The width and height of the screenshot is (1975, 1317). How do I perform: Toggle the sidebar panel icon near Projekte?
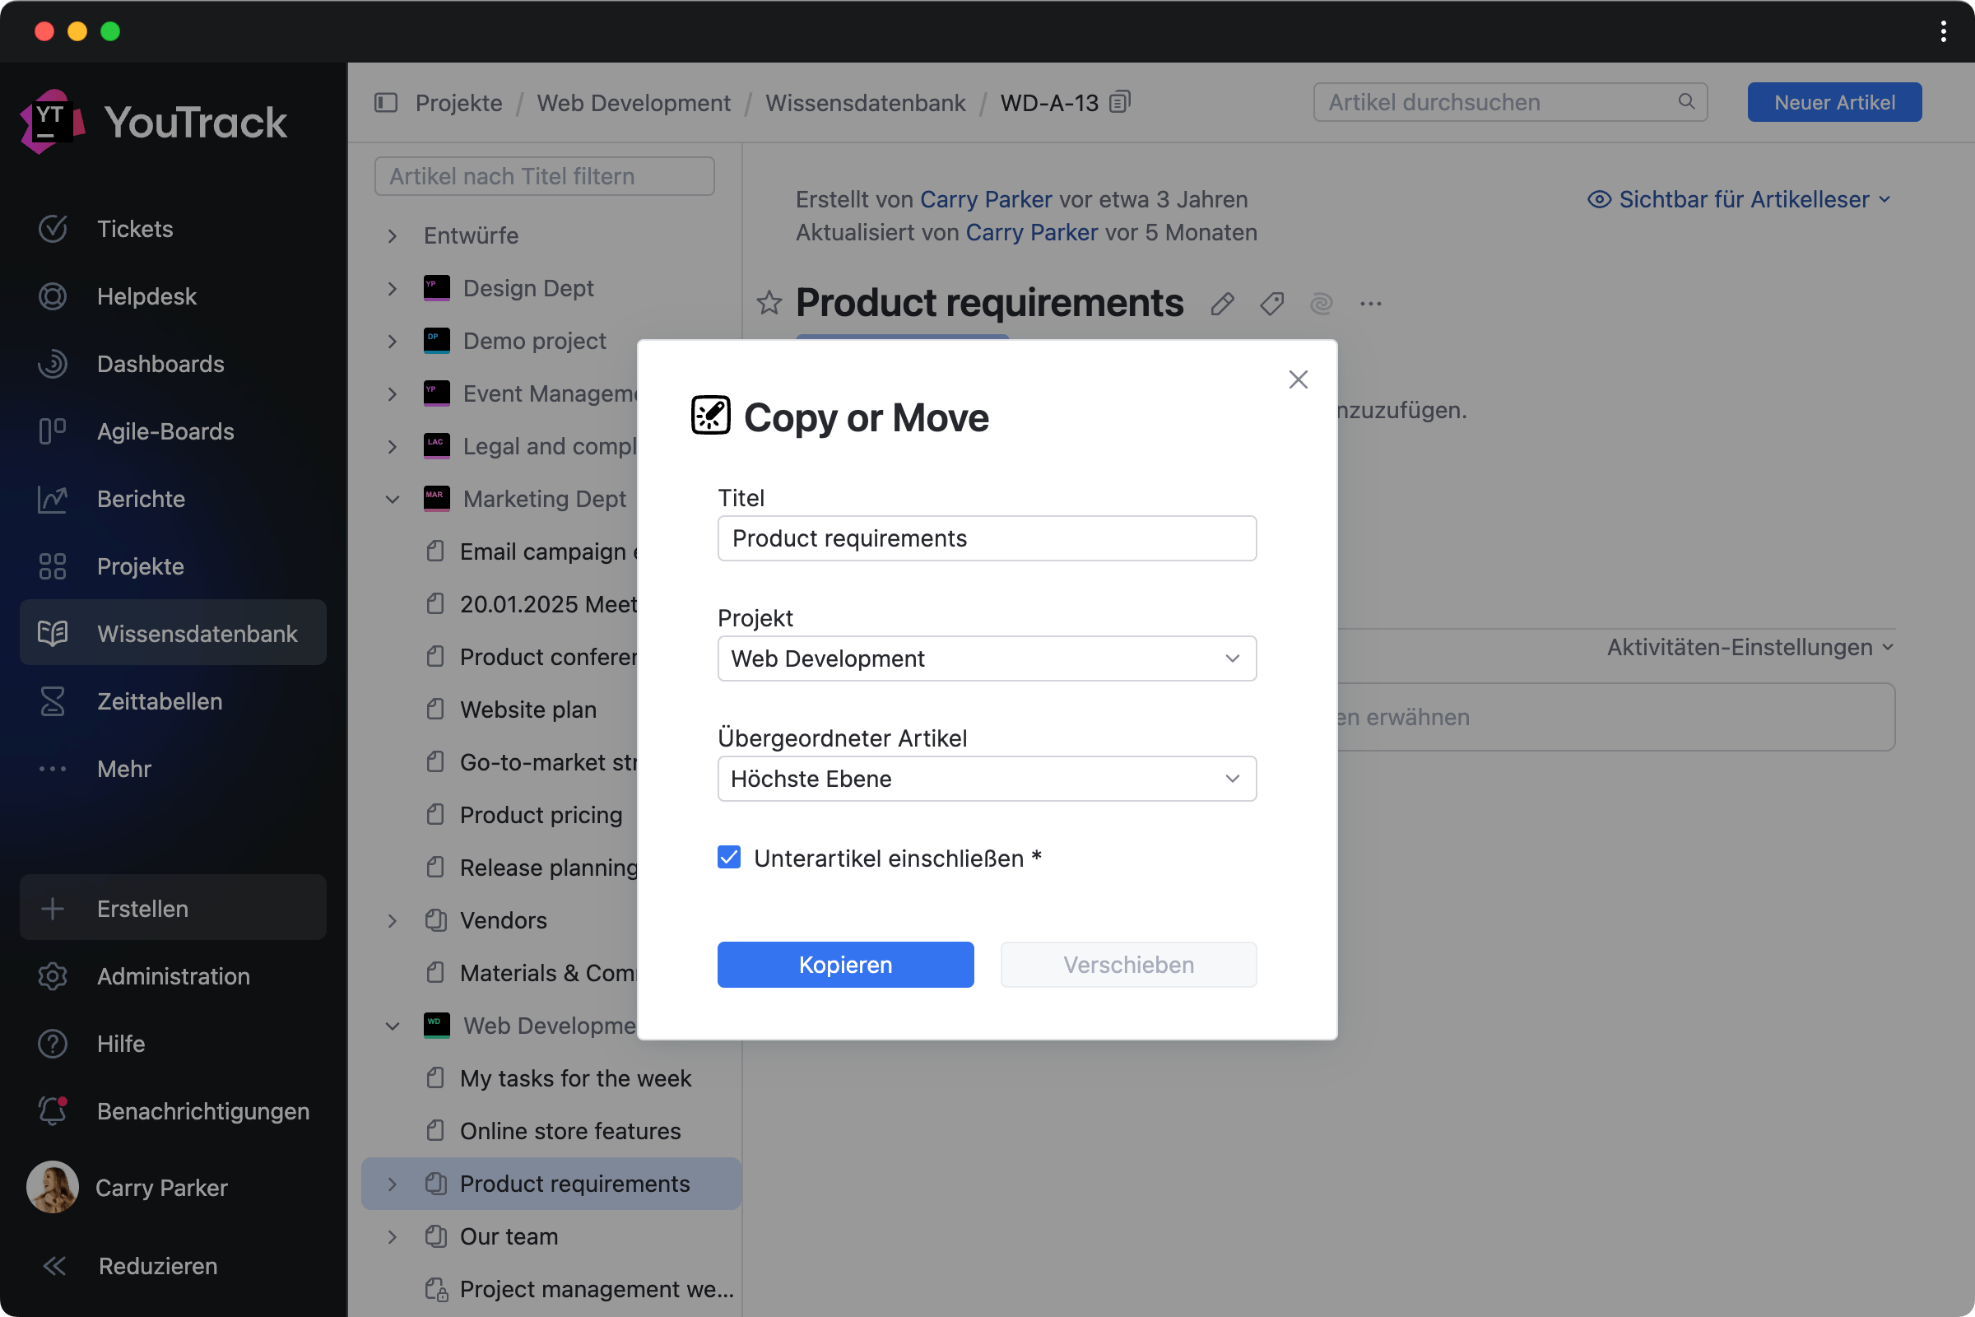pos(385,102)
